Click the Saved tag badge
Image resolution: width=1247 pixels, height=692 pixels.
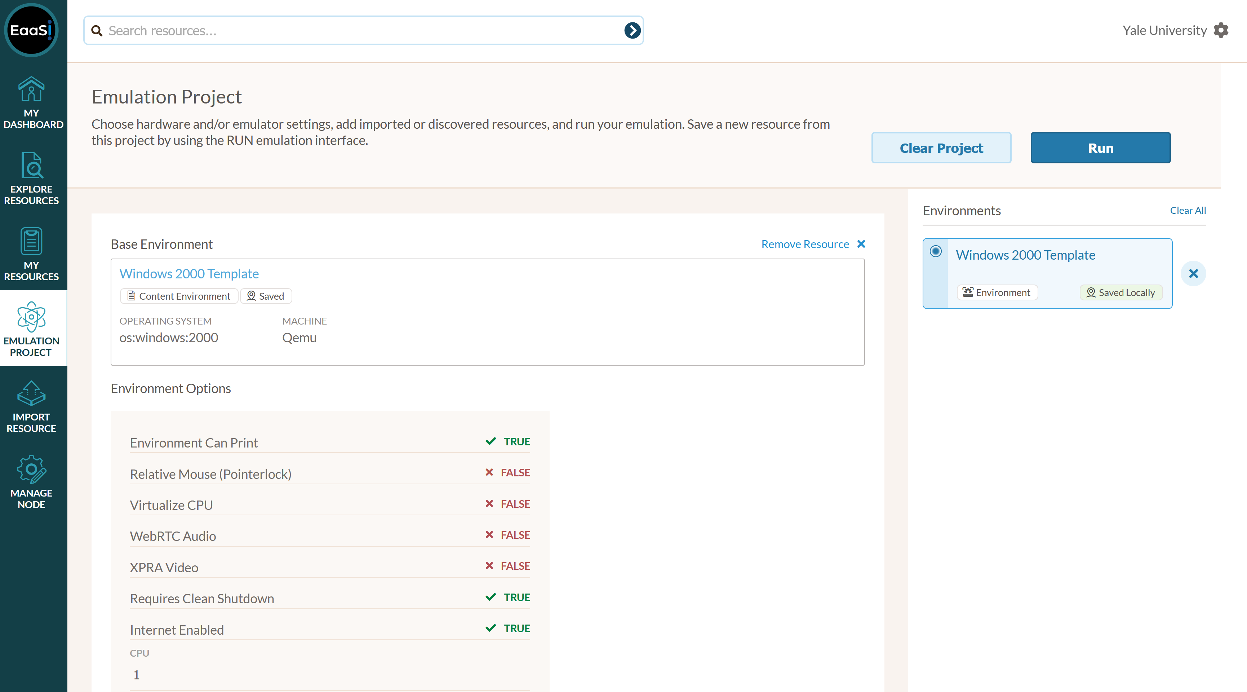266,296
